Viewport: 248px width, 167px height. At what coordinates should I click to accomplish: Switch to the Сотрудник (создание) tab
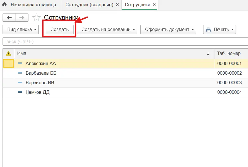[89, 5]
